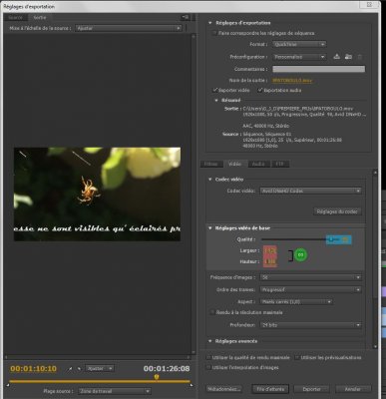Enable Faire correspondre les réglages de séquence
Viewport: 386px width, 399px height.
click(x=214, y=33)
